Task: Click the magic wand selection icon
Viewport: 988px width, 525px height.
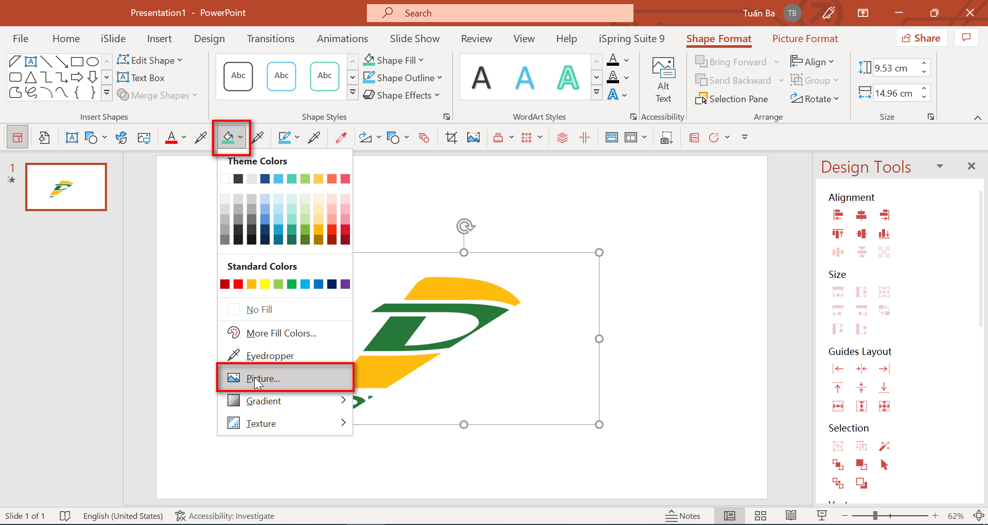Action: (x=885, y=446)
